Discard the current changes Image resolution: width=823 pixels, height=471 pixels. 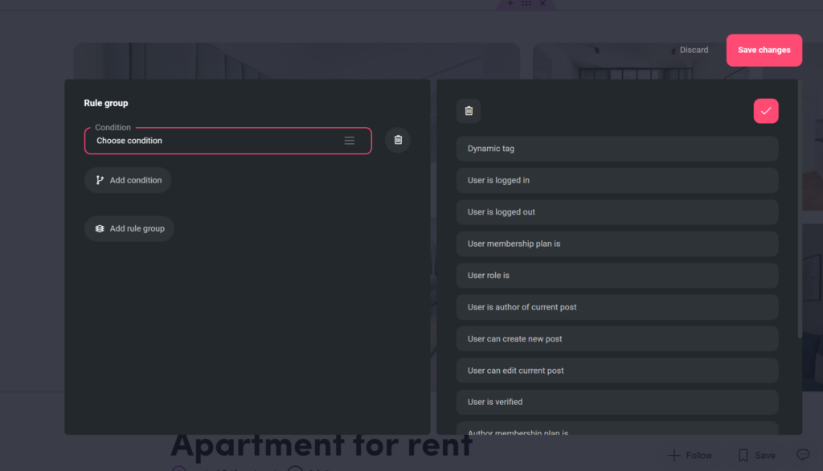point(694,50)
